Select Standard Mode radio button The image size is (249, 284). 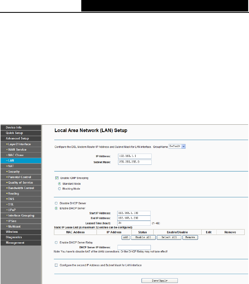click(x=60, y=184)
